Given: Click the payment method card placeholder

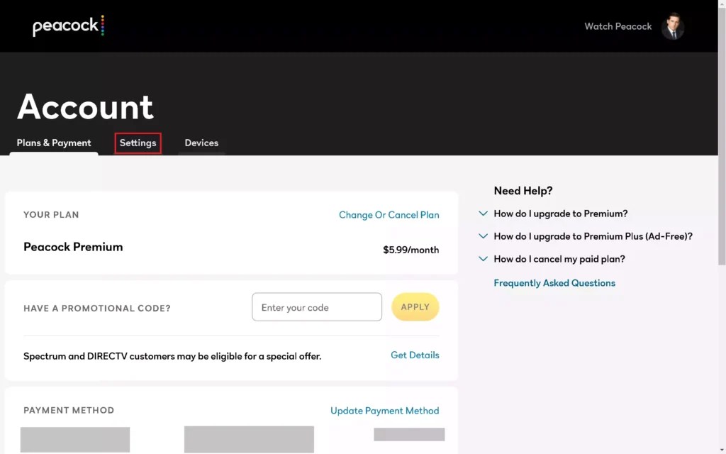Looking at the screenshot, I should (74, 439).
